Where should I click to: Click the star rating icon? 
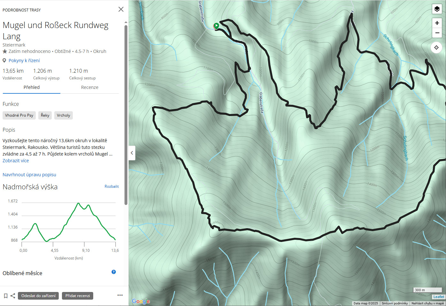coord(5,51)
